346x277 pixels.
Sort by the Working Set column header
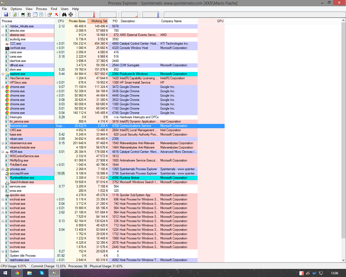tap(99, 21)
